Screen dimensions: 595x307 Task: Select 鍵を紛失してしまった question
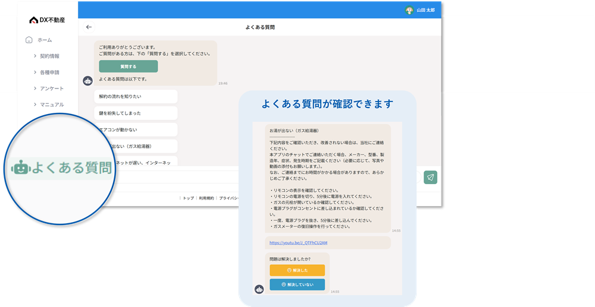[136, 113]
